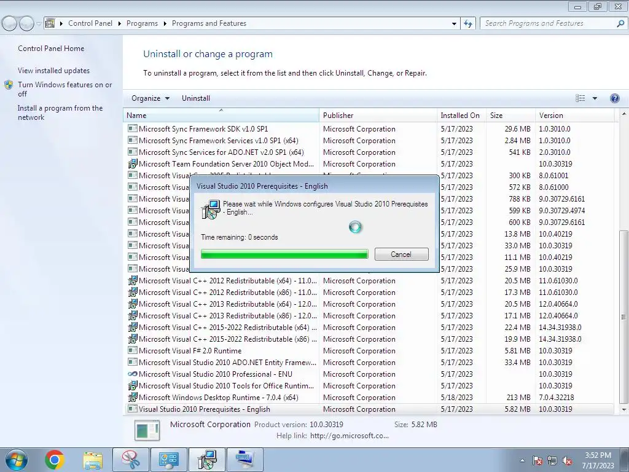Open the help question mark icon
This screenshot has width=629, height=472.
coord(614,98)
